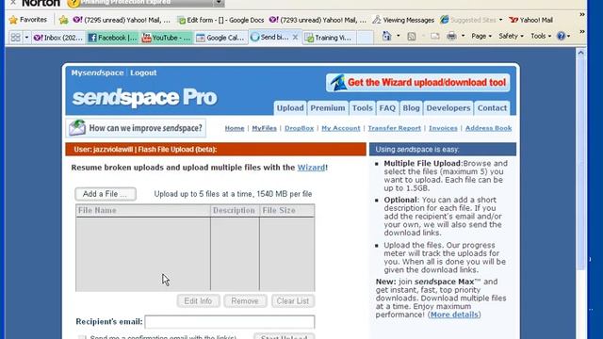The height and width of the screenshot is (339, 603).
Task: Click the Wizard hyperlink in the text
Action: 311,168
